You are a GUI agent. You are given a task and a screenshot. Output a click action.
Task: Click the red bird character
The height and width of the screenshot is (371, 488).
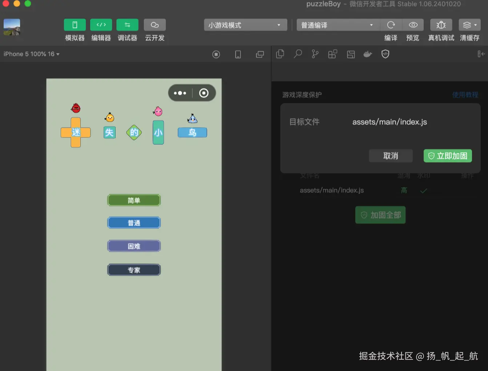click(76, 108)
